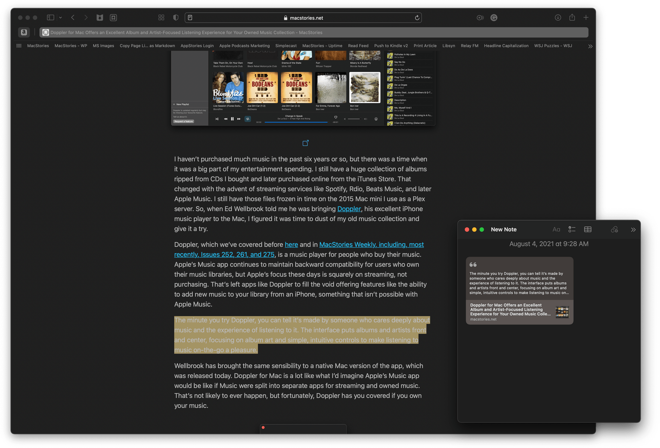Viewport: 660px width, 448px height.
Task: Click the Bear extension icon in toolbar
Action: tap(100, 18)
